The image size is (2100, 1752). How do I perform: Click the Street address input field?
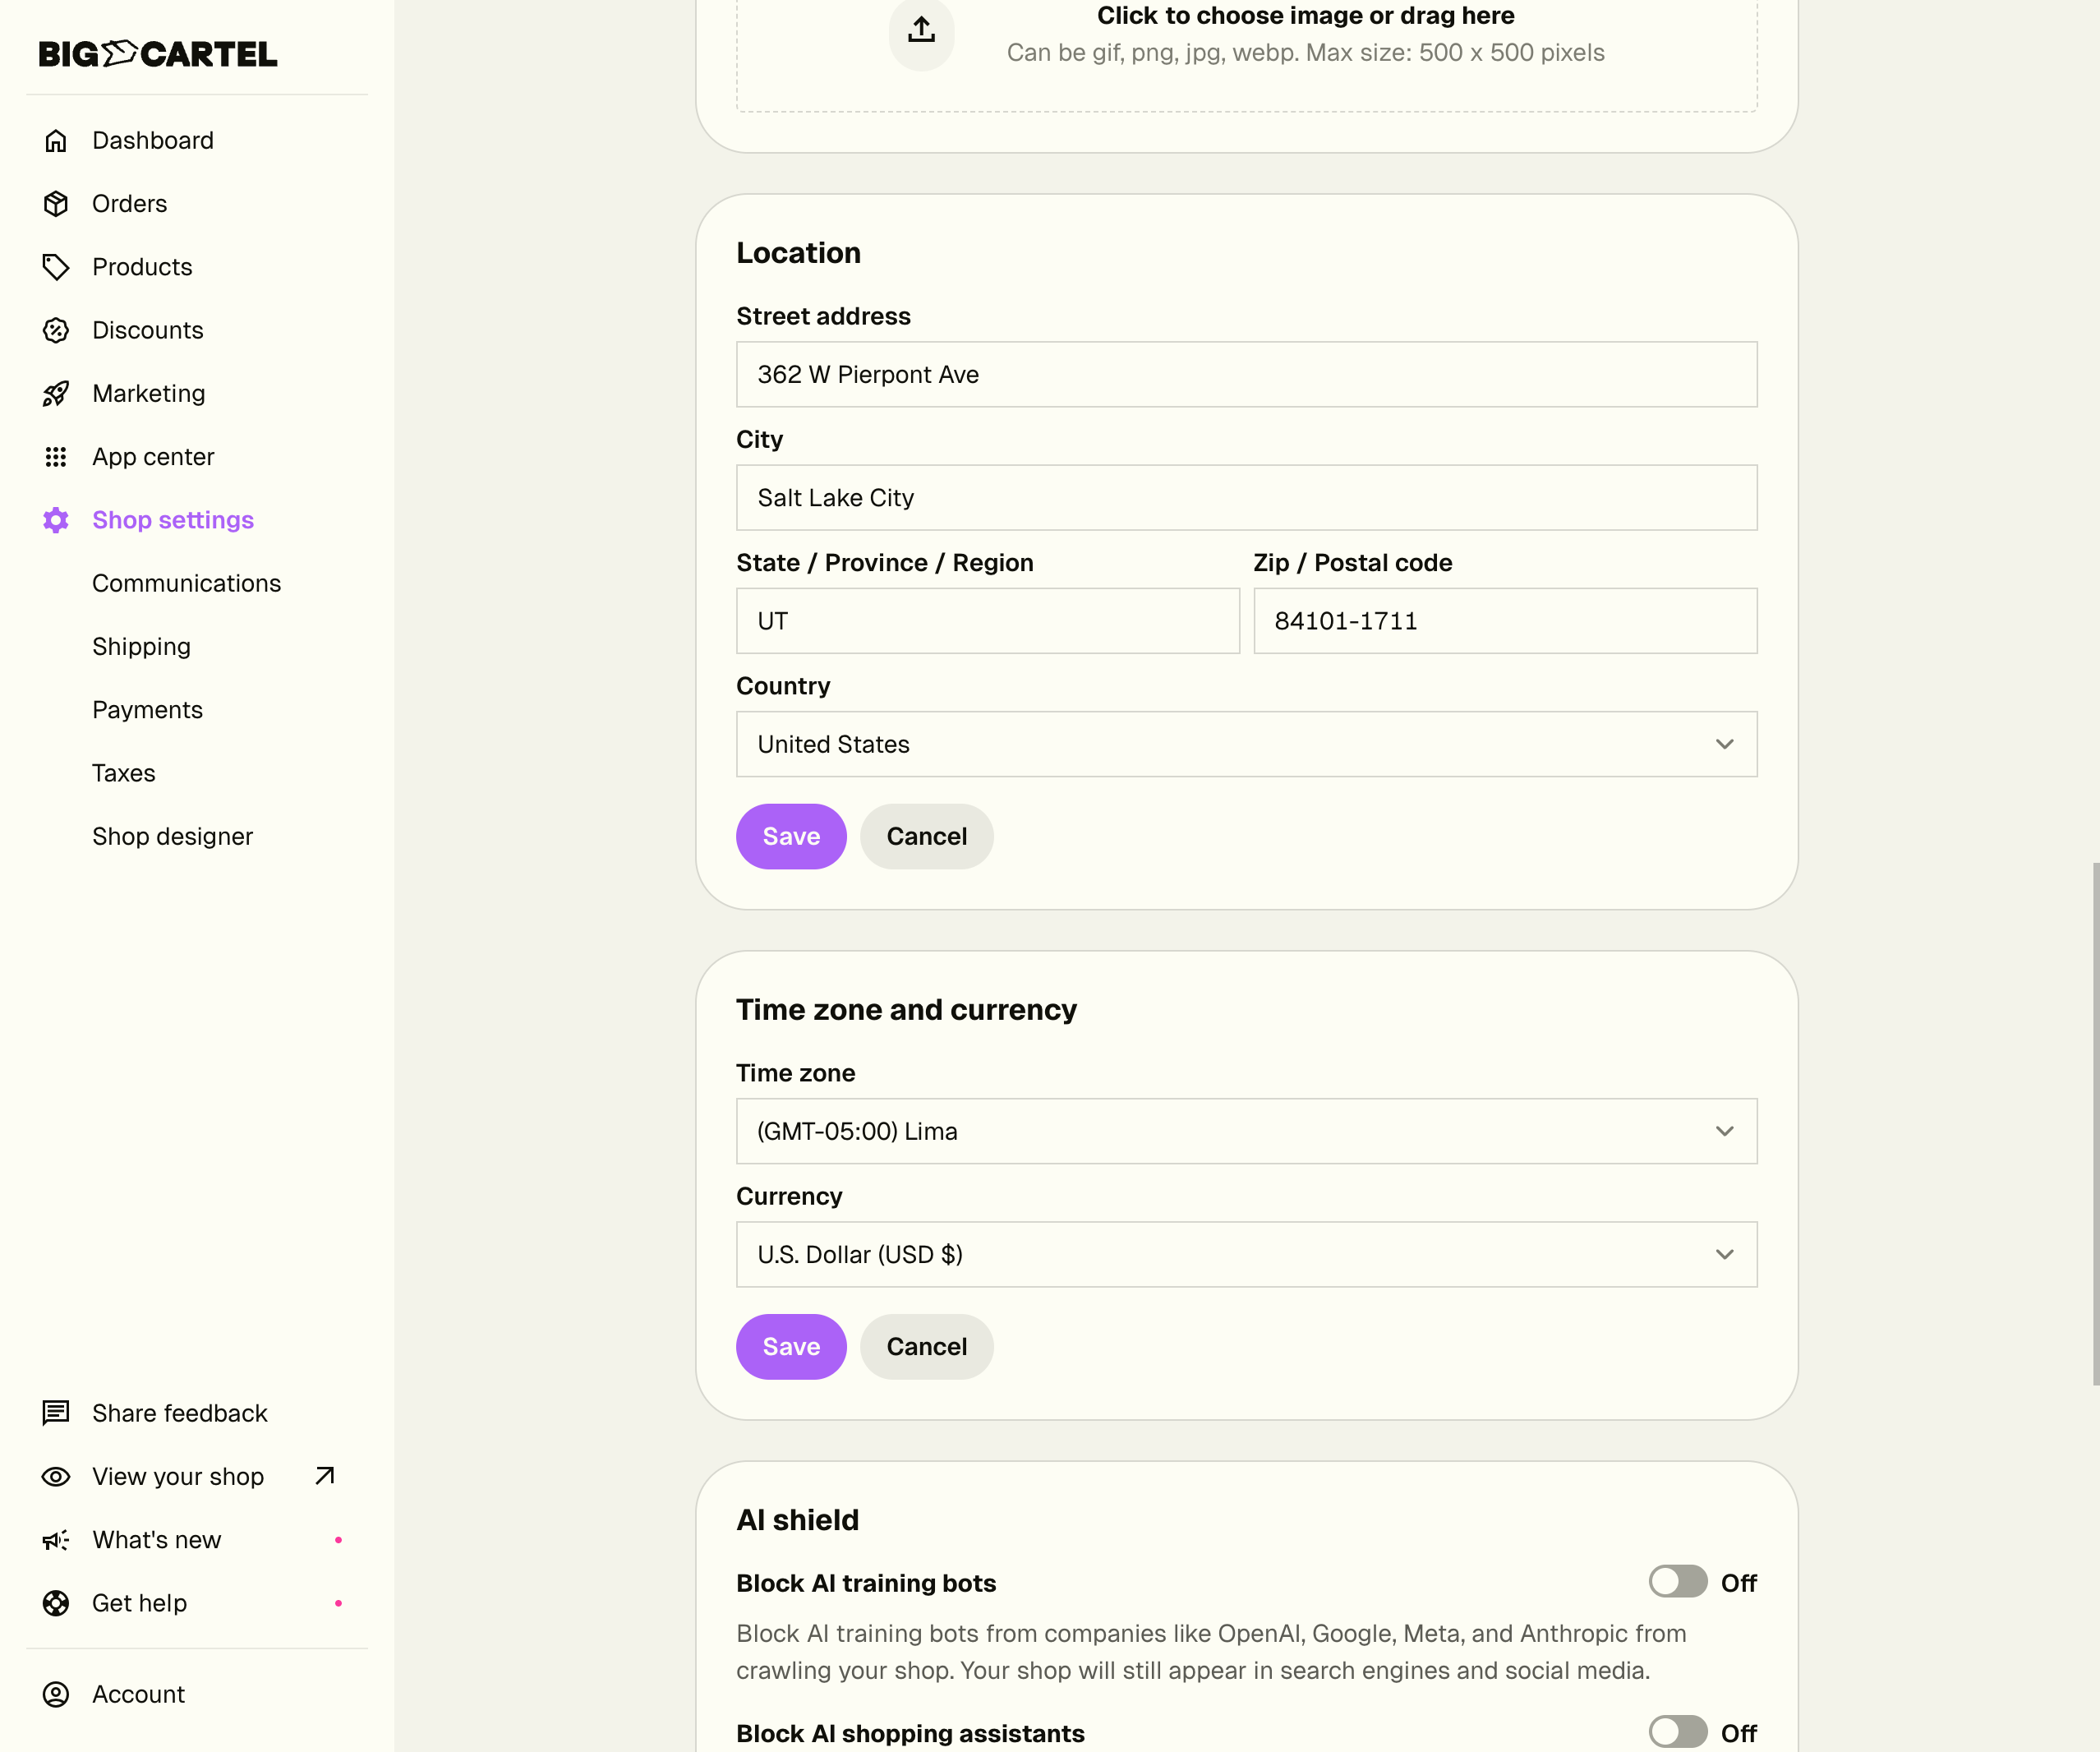pyautogui.click(x=1246, y=374)
